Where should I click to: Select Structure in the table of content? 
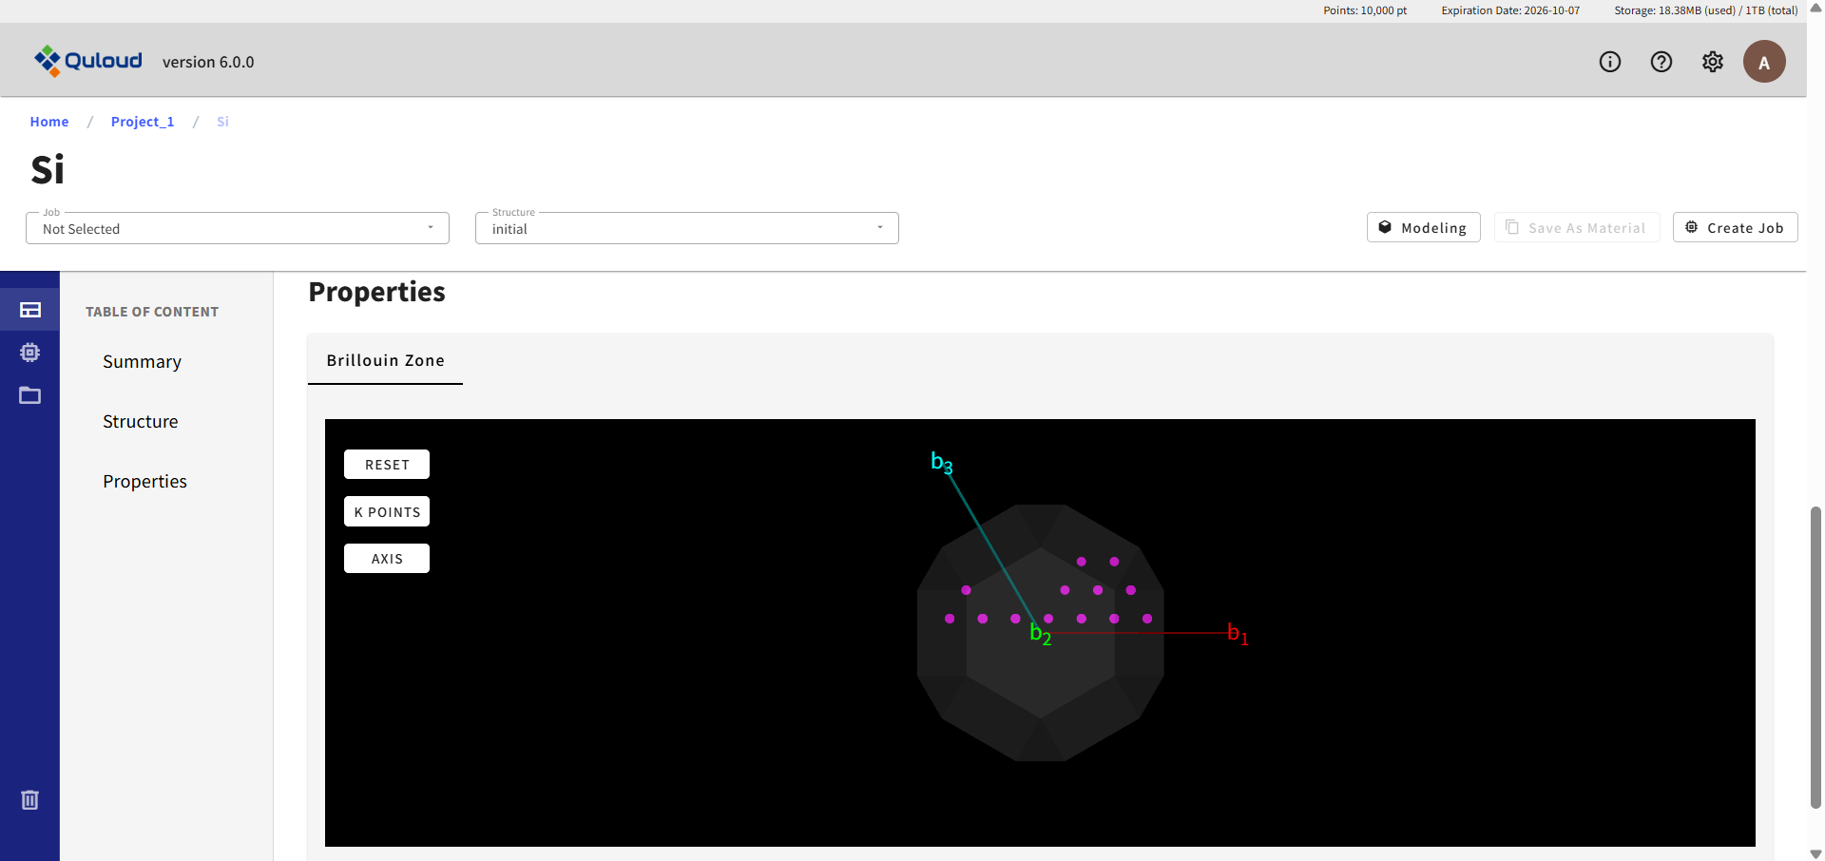140,421
